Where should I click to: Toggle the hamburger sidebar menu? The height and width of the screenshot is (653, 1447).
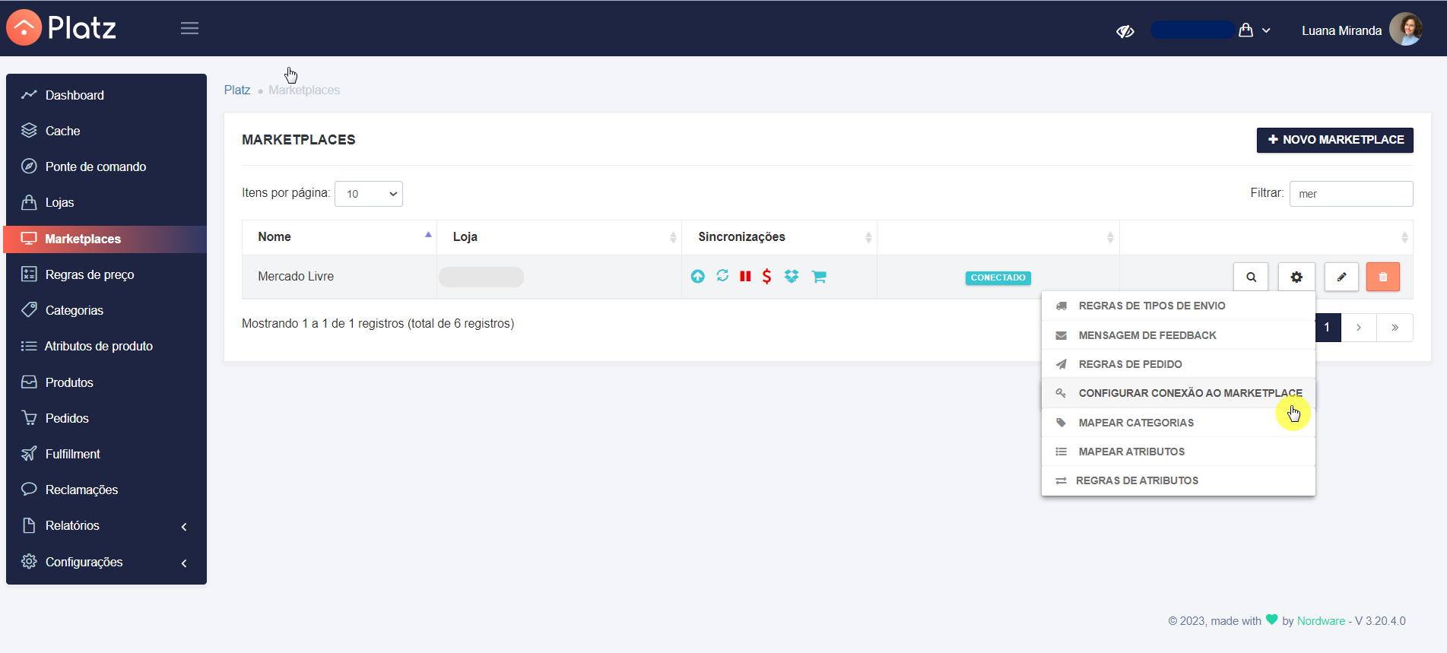pos(189,28)
